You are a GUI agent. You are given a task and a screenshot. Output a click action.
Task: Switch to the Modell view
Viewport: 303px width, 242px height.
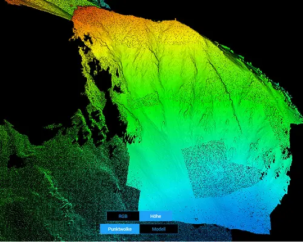[x=159, y=229]
